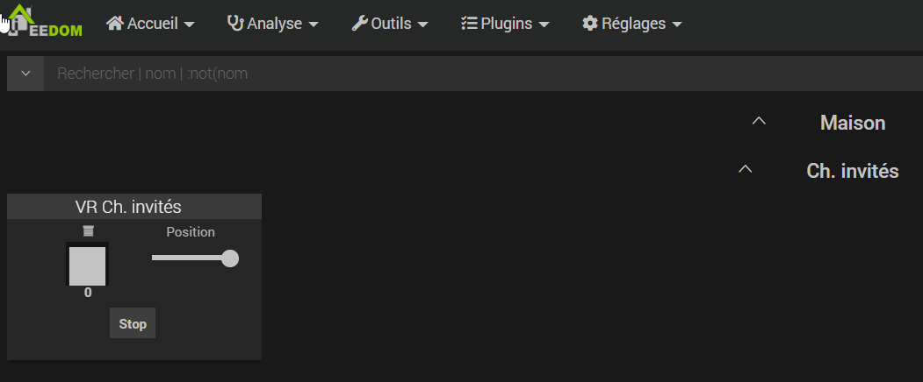The height and width of the screenshot is (382, 923).
Task: Click the Position slider handle
Action: tap(230, 258)
